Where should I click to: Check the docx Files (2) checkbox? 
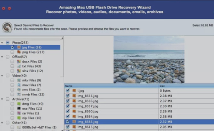point(12,61)
